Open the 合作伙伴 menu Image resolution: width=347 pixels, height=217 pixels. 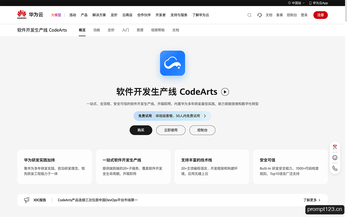coord(144,15)
